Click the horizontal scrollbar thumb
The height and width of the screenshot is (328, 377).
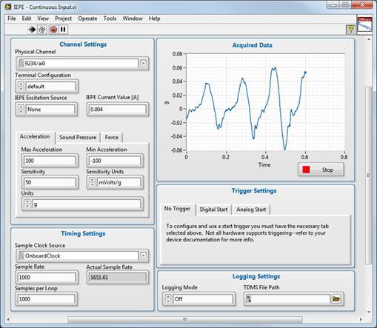coord(185,319)
